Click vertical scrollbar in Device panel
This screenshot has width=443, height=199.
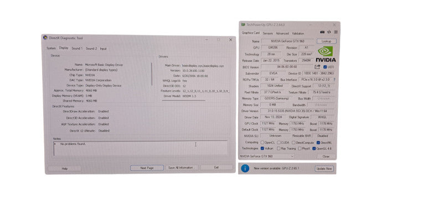152,74
